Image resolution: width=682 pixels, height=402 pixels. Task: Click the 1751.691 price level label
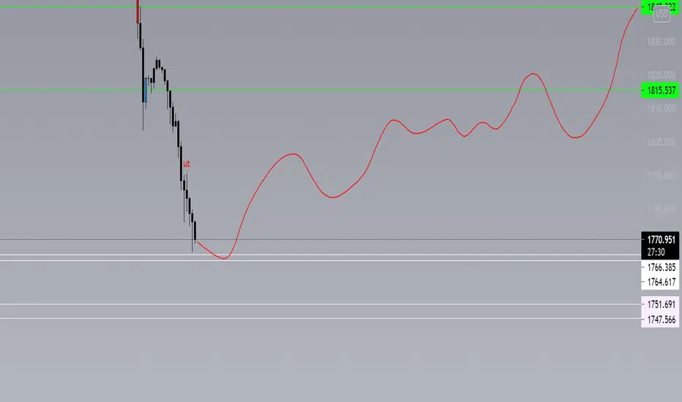(x=660, y=304)
